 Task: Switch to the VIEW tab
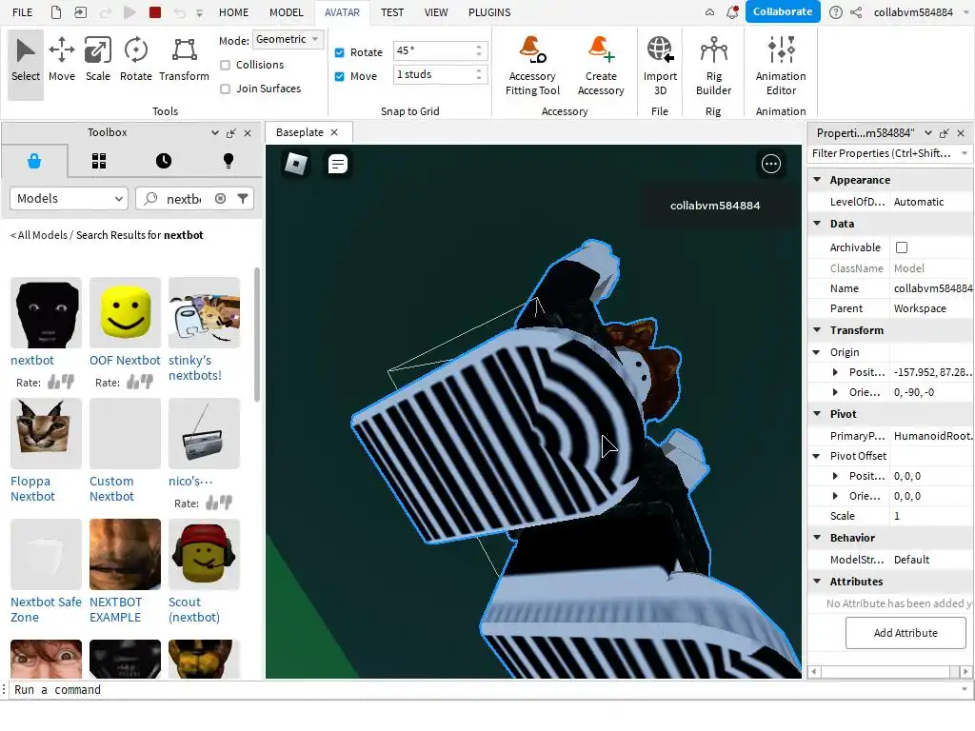coord(436,12)
